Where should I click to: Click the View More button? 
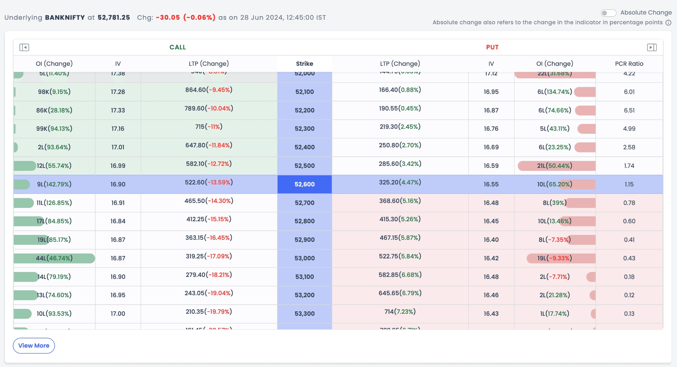click(x=33, y=346)
